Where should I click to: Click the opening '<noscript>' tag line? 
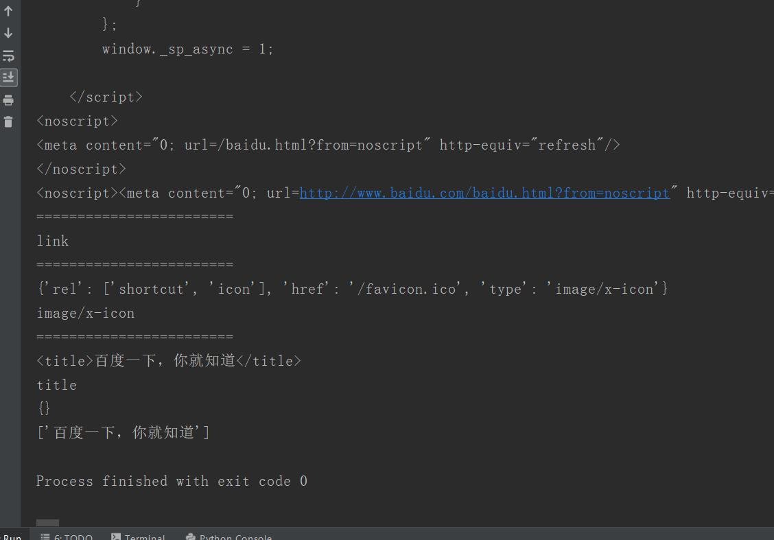[77, 121]
